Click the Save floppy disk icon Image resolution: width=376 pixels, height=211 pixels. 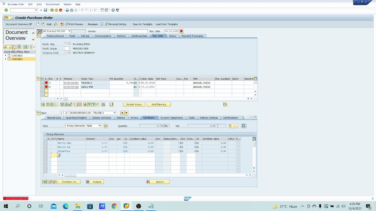click(45, 10)
